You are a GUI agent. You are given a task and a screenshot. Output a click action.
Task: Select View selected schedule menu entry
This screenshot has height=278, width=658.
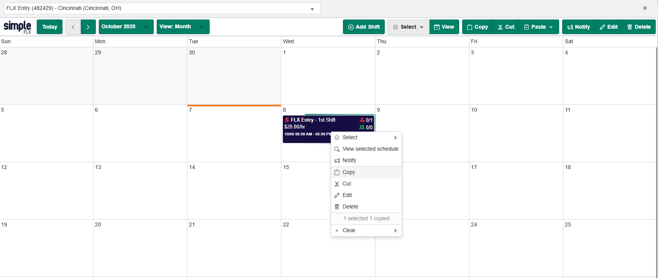370,149
